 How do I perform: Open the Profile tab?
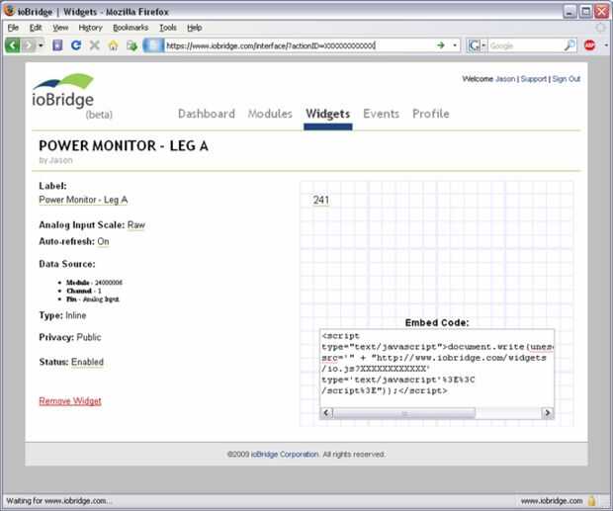[x=431, y=114]
